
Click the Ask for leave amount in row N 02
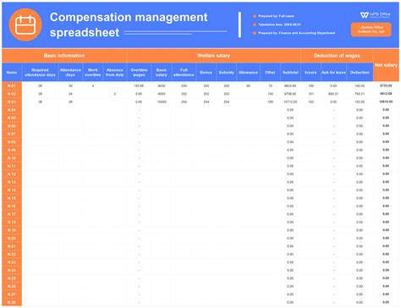[x=333, y=94]
